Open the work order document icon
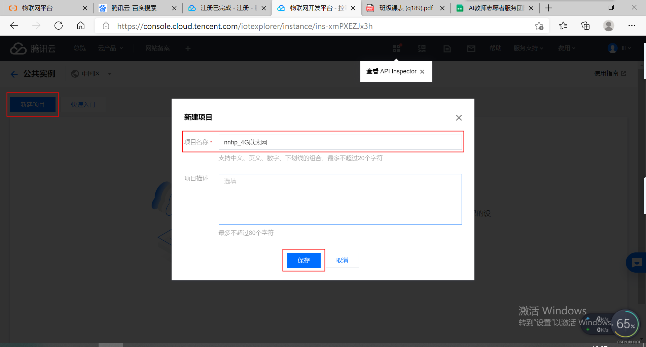646x347 pixels. coord(447,49)
